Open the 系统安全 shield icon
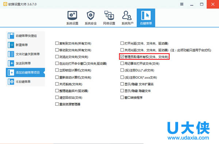 91,15
